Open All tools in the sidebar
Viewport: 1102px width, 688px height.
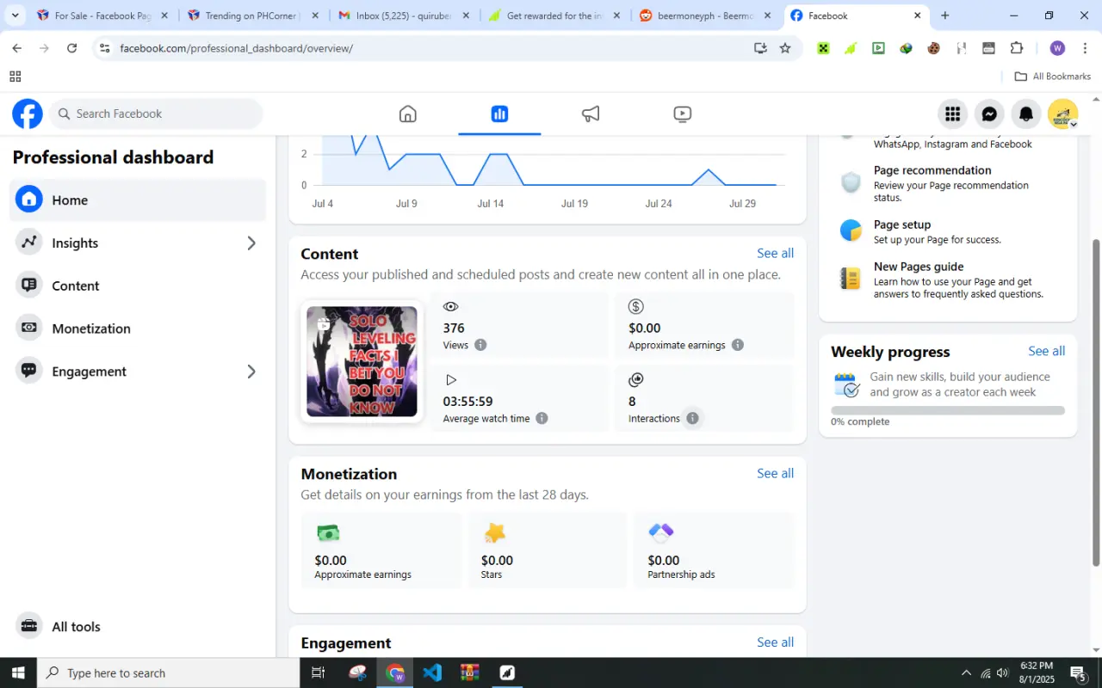point(139,626)
